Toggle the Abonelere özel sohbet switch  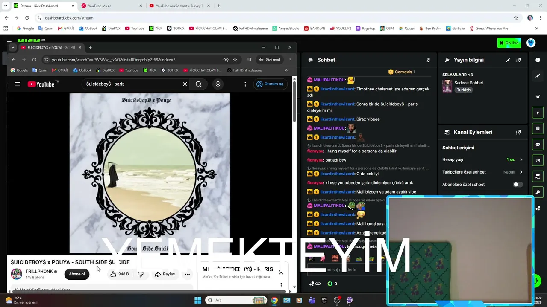point(518,185)
